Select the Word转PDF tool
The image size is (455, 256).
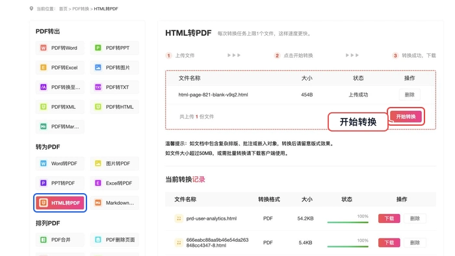[x=60, y=163]
